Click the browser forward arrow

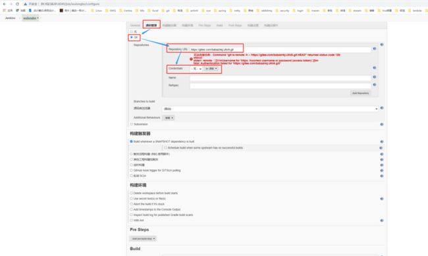[11, 4]
